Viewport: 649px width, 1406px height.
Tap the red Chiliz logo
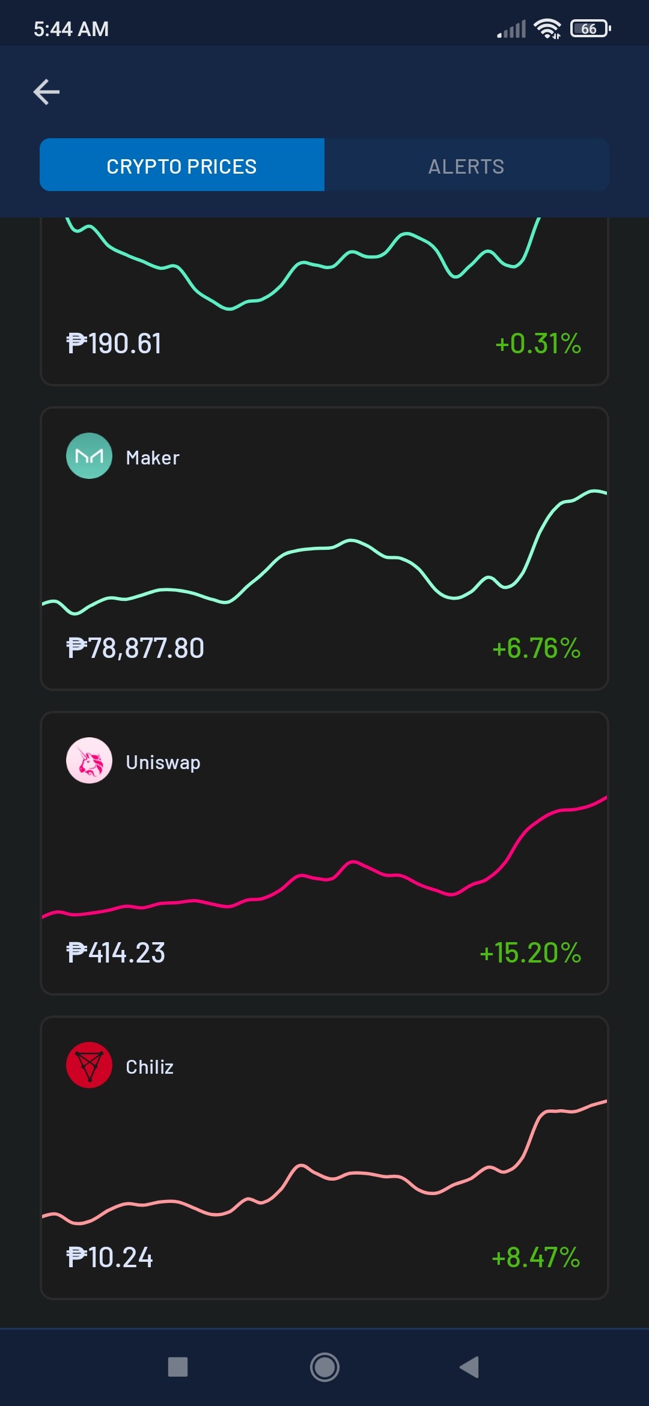89,1065
